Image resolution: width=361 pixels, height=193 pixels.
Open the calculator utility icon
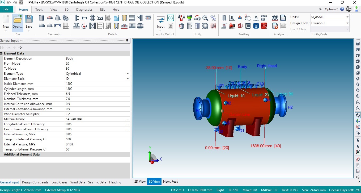pos(256,26)
